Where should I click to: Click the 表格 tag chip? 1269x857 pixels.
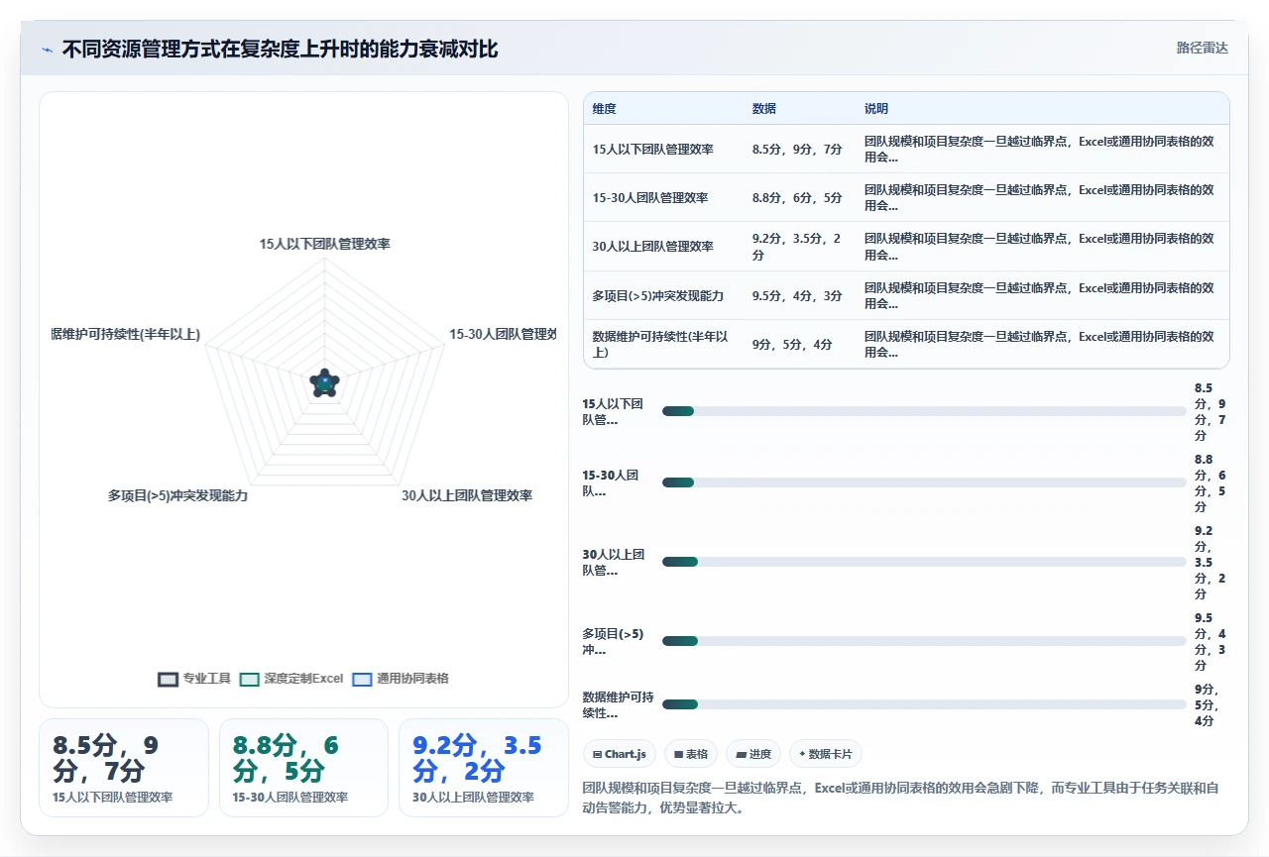690,754
